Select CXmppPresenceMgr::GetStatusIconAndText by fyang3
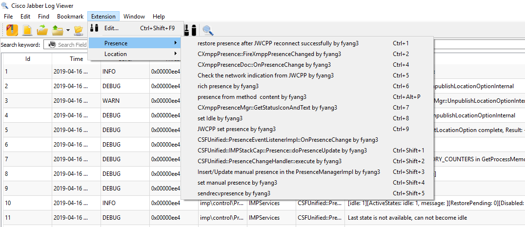This screenshot has width=525, height=227. [x=307, y=107]
